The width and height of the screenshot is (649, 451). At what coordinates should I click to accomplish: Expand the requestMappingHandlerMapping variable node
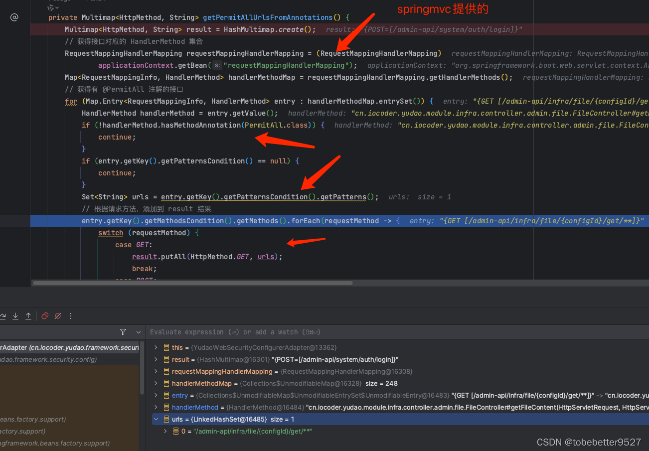coord(156,371)
